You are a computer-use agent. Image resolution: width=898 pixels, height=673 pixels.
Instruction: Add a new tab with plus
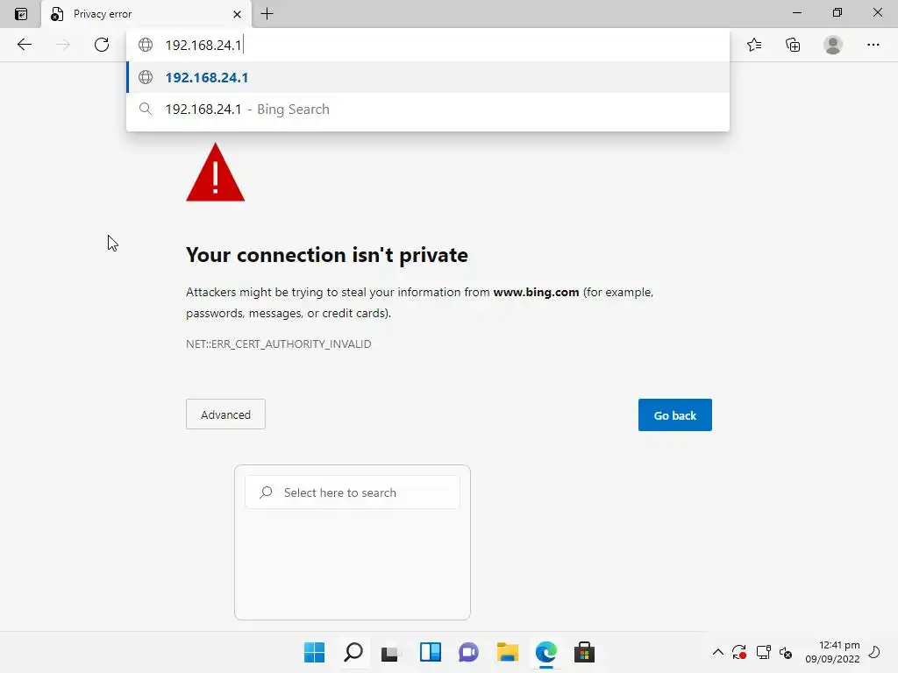(267, 14)
